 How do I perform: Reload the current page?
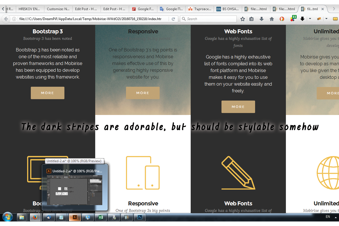[173, 19]
